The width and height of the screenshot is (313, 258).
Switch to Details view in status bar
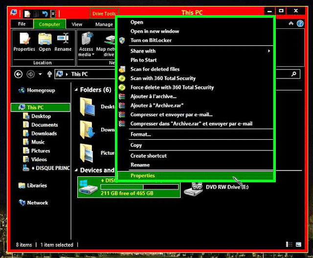pyautogui.click(x=289, y=244)
